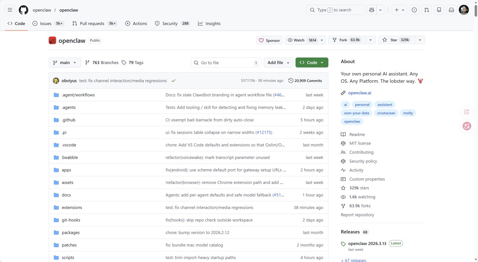
Task: Click the grid-plus extension icon on right edge
Action: 467,112
